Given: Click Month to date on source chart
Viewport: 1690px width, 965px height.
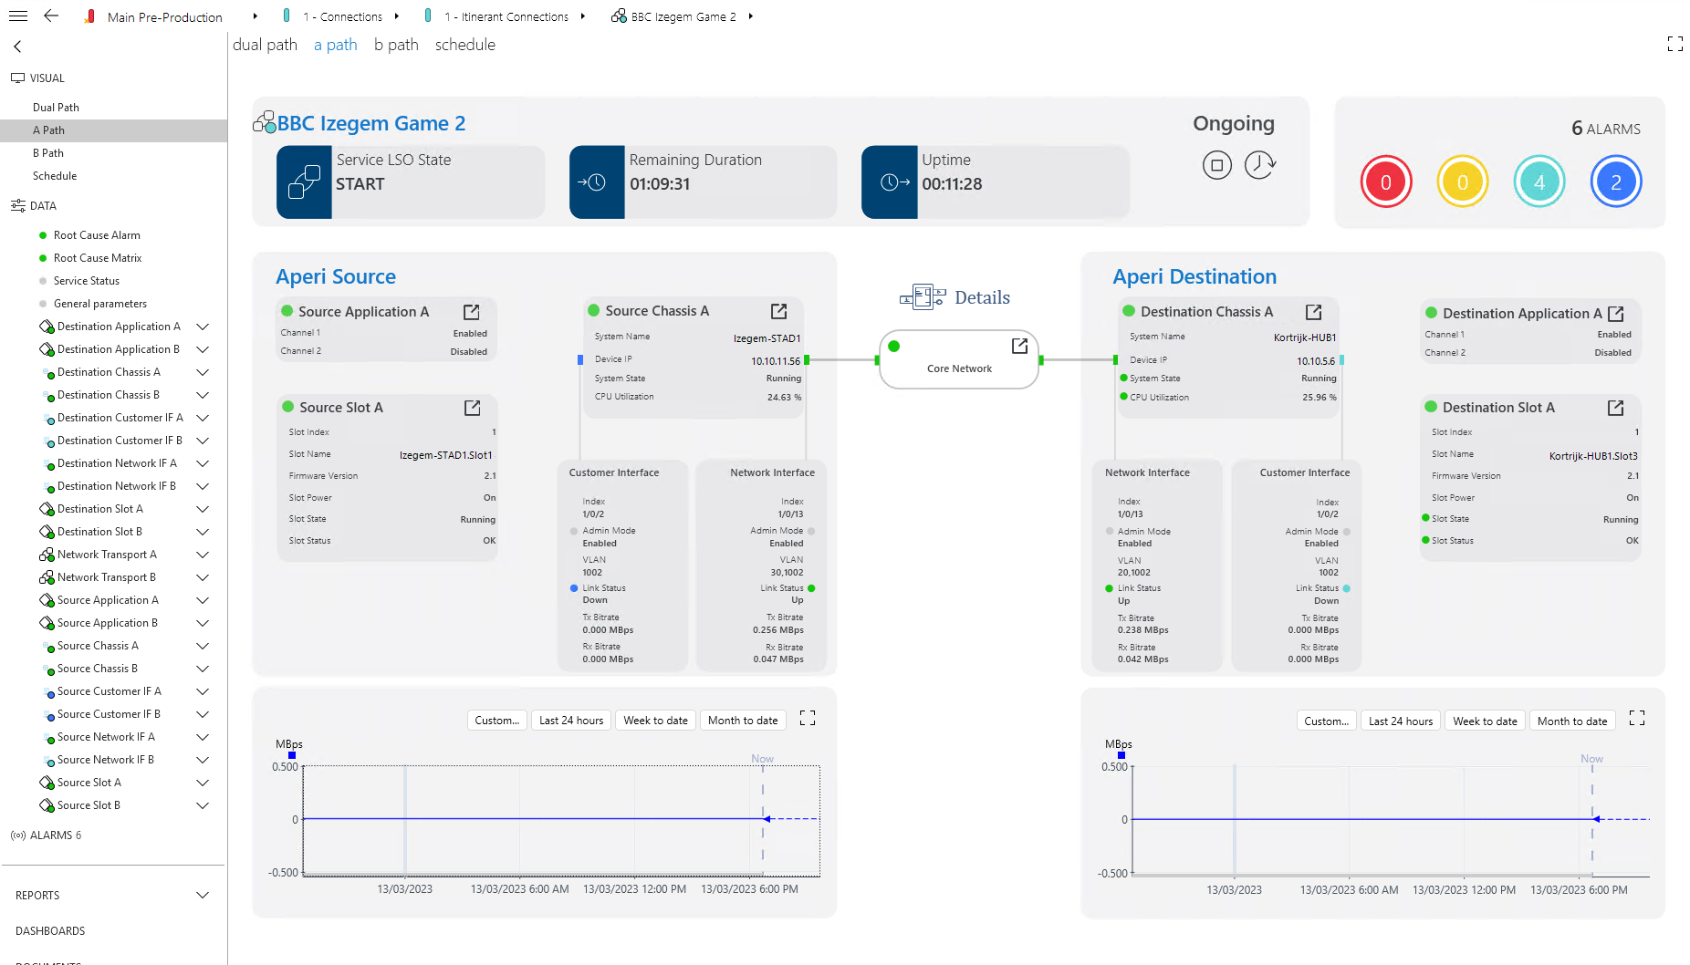Looking at the screenshot, I should (x=743, y=721).
